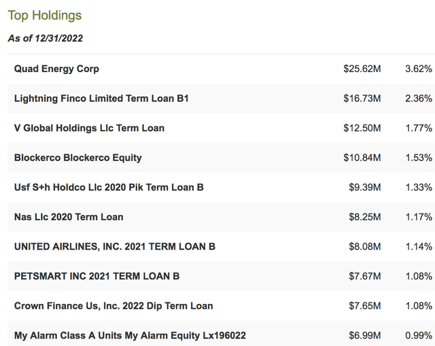Click the 0.99% weight value
This screenshot has height=346, width=435.
419,336
